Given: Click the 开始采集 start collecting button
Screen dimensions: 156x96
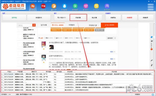Looking at the screenshot, I should pyautogui.click(x=78, y=18).
